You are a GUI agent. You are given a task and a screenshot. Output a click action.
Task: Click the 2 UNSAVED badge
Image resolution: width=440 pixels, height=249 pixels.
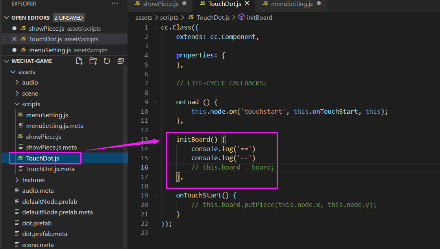point(68,18)
